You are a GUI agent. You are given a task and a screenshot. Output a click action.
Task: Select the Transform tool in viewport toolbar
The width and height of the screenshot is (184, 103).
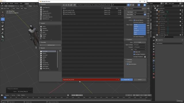(x=3, y=29)
